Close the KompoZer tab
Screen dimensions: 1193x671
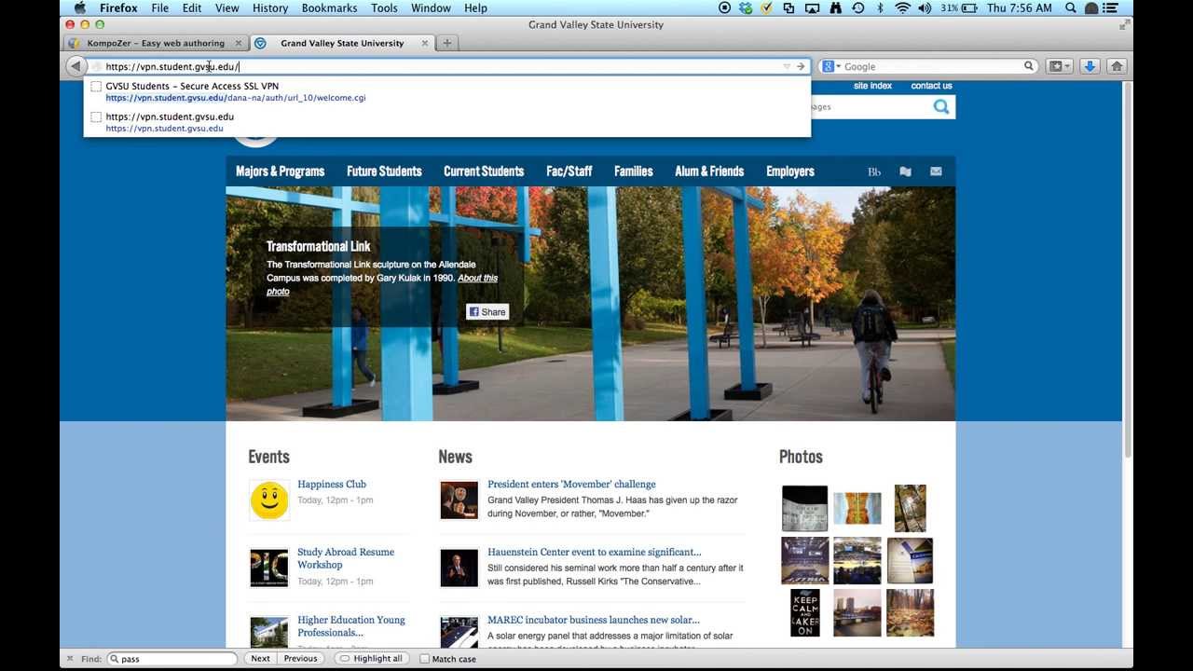click(x=239, y=43)
